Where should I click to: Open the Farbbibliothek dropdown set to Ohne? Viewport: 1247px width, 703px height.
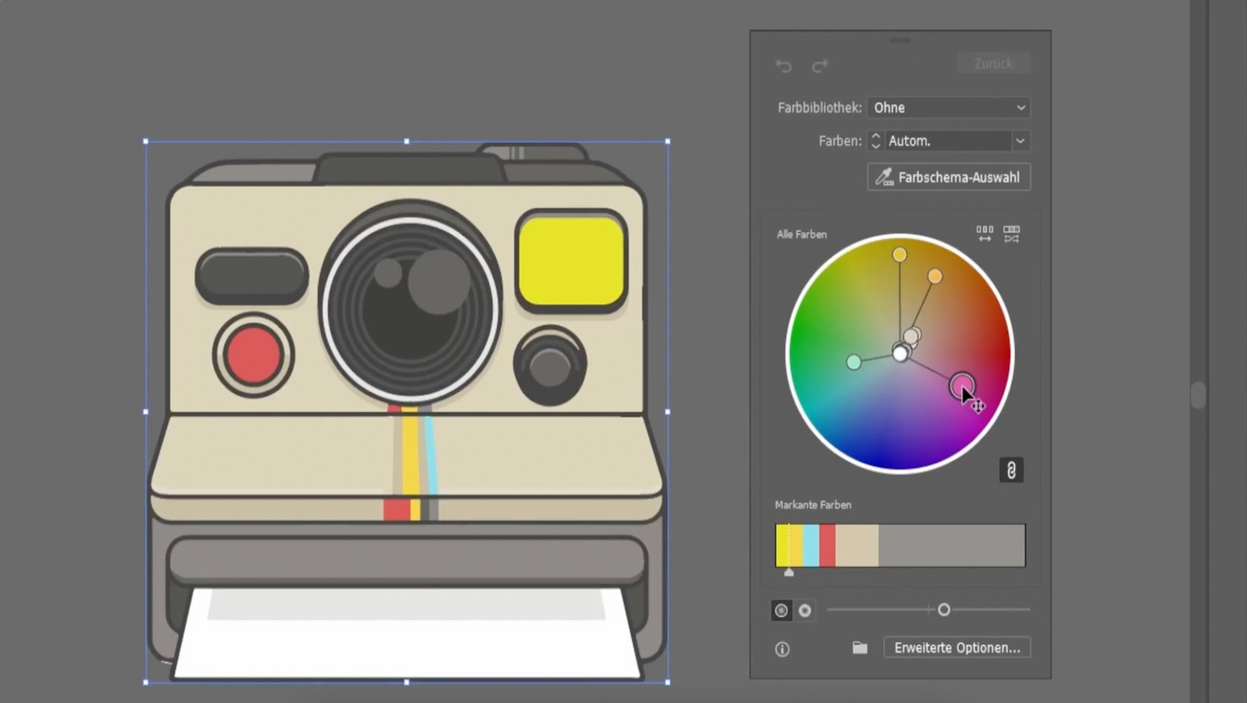[x=949, y=107]
